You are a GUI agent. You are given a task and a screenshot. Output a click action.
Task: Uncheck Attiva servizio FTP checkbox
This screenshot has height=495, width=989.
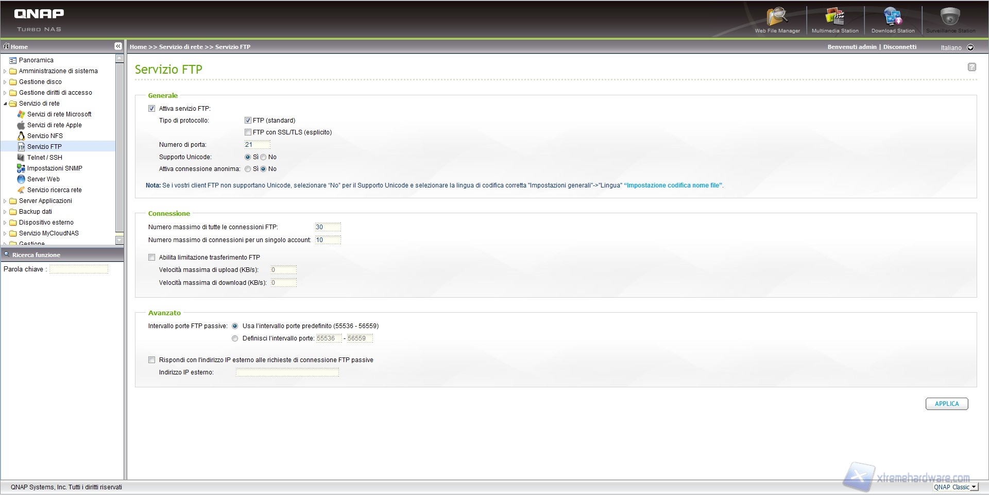pyautogui.click(x=151, y=109)
